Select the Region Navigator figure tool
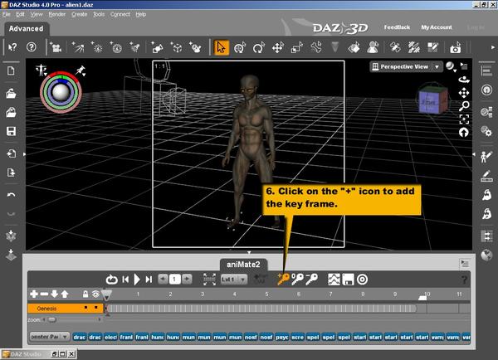The height and width of the screenshot is (360, 498). (373, 47)
